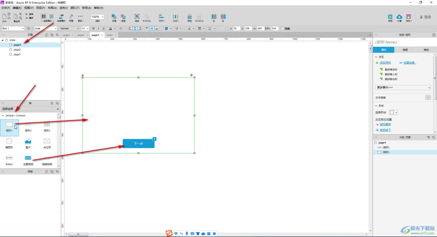
Task: Click the 鼠标悬停 mouse over style link
Action: point(385,124)
